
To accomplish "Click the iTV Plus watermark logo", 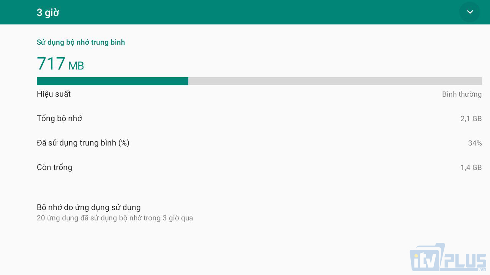I will pos(448,257).
